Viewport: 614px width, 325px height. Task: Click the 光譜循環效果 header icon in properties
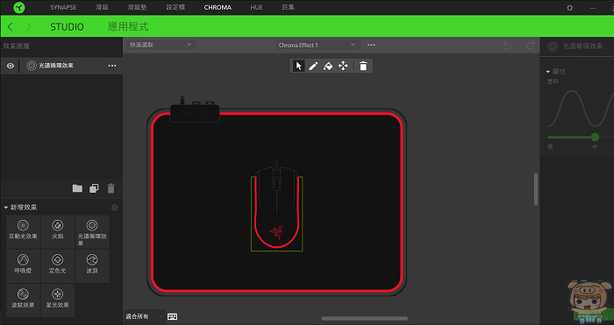coord(553,46)
